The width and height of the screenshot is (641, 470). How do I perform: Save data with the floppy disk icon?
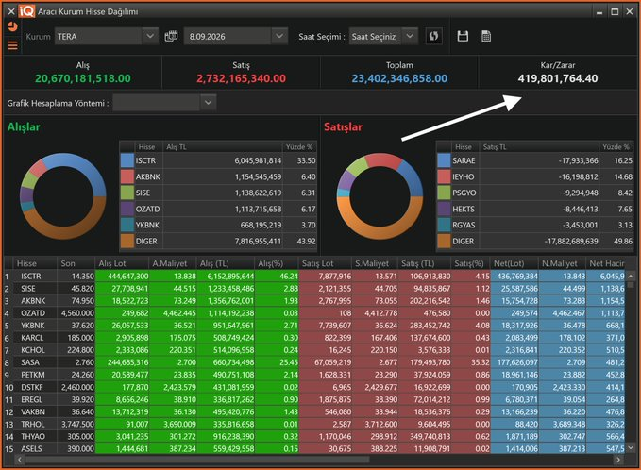pyautogui.click(x=463, y=37)
